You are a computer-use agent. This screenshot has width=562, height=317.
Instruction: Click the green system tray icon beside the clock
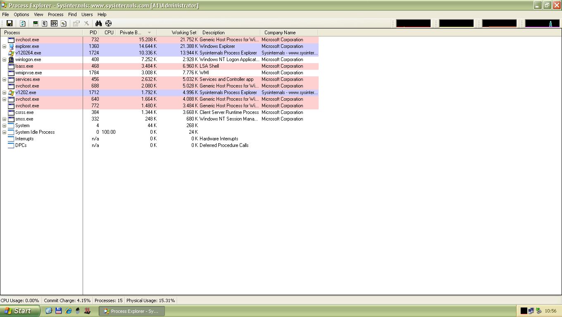[x=538, y=311]
